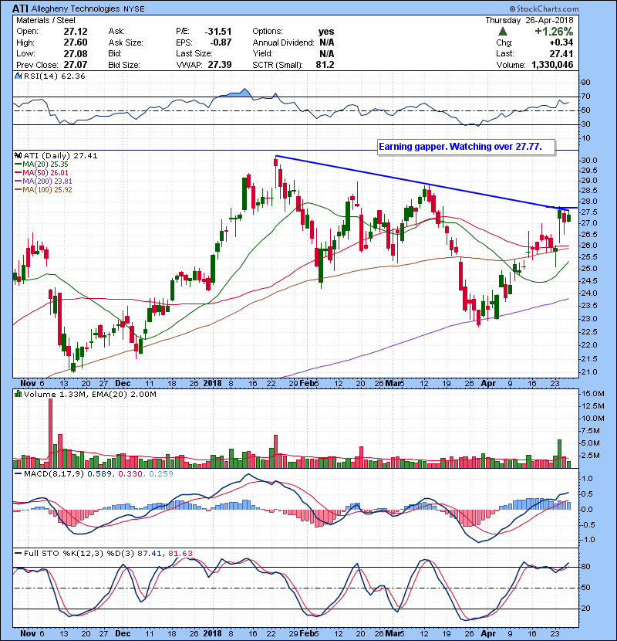The image size is (617, 641).
Task: Click the VWAP value 27.39
Action: pyautogui.click(x=220, y=65)
